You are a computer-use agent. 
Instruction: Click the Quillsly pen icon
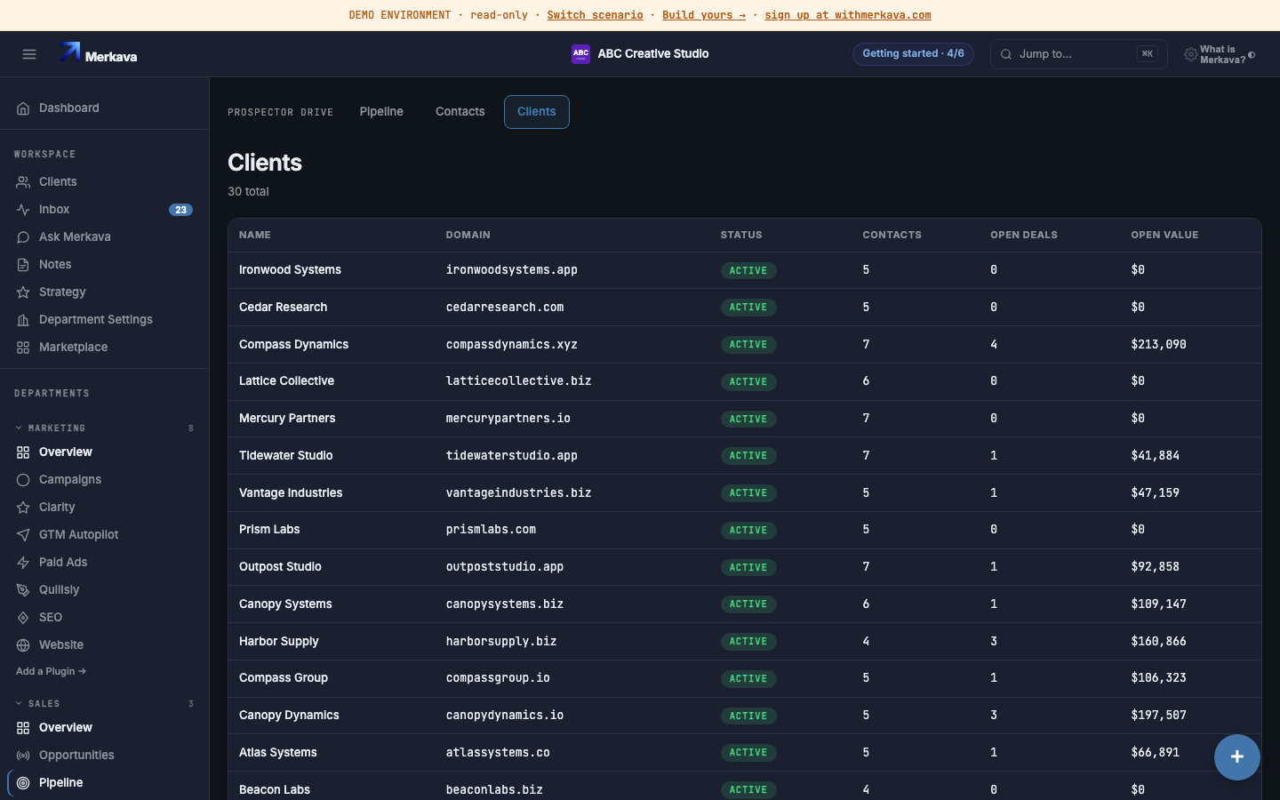tap(23, 590)
